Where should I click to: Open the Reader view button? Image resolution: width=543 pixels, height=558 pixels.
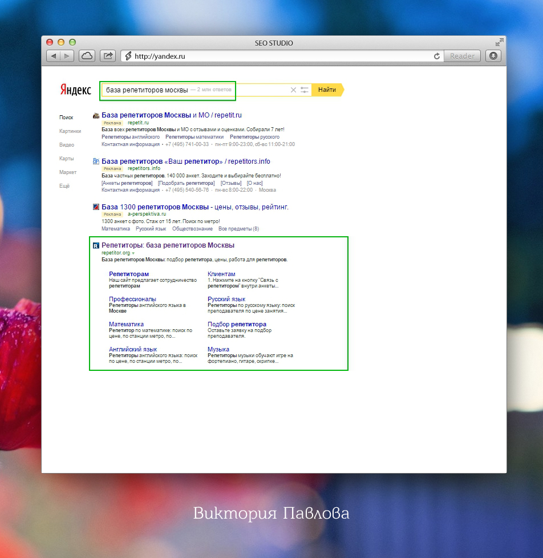click(462, 56)
